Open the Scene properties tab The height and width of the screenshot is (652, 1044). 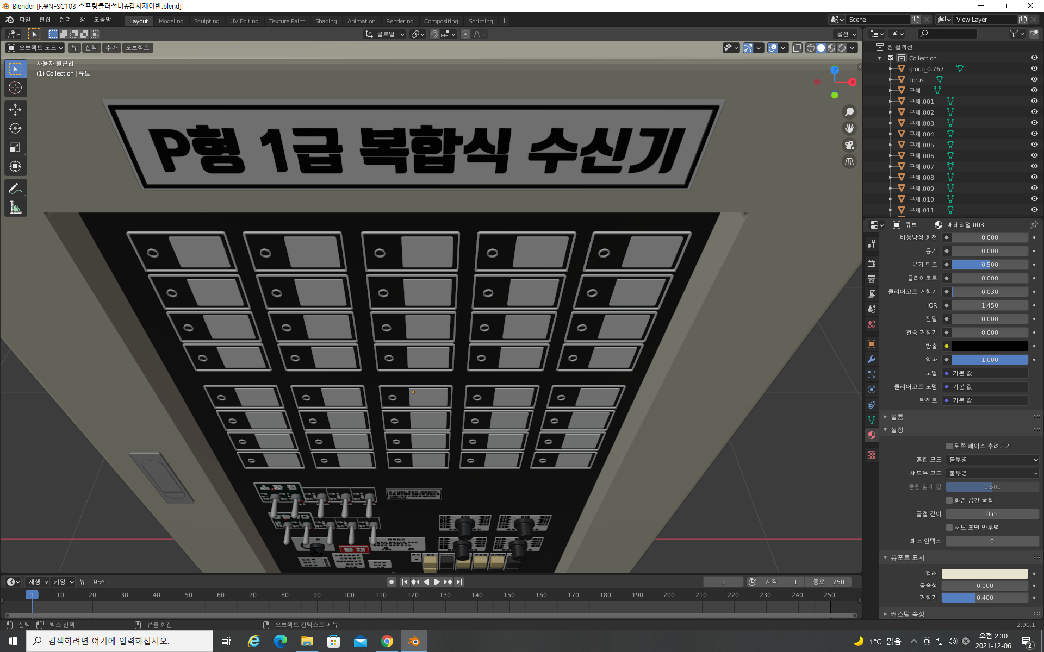[872, 309]
